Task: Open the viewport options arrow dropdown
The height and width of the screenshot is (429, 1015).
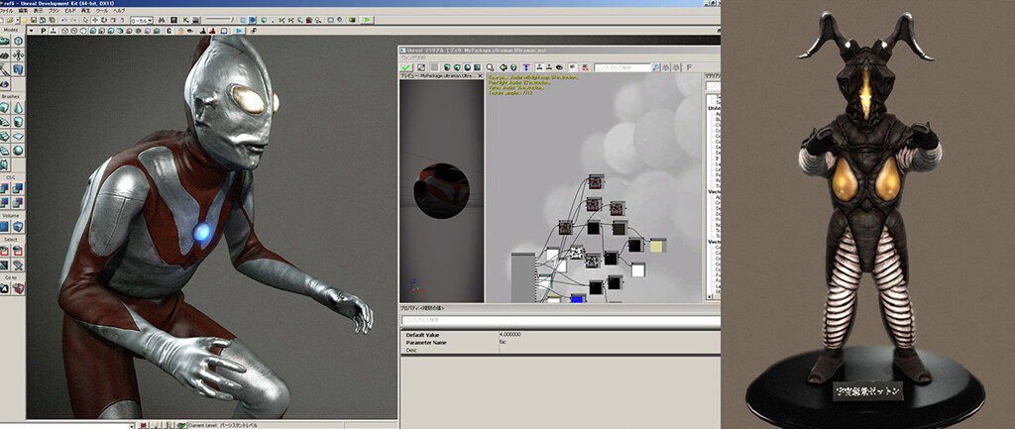Action: click(x=31, y=31)
